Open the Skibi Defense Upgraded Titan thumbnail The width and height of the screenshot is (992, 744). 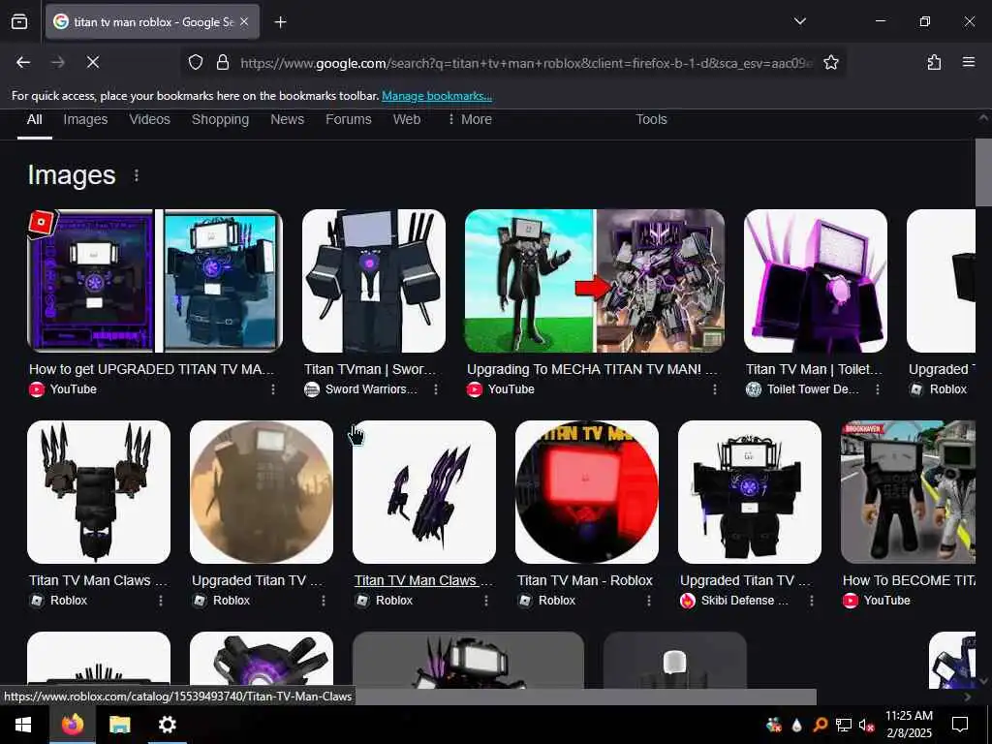coord(750,492)
